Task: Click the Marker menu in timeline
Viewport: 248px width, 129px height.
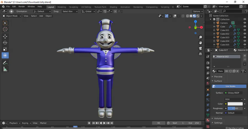Action: point(43,123)
